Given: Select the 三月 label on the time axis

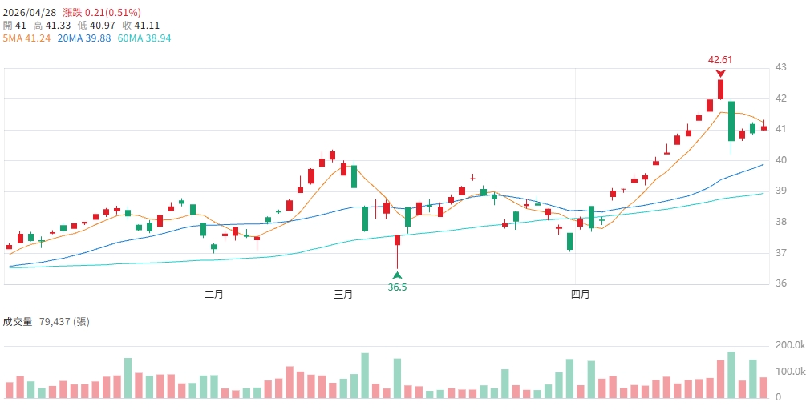Looking at the screenshot, I should [343, 294].
